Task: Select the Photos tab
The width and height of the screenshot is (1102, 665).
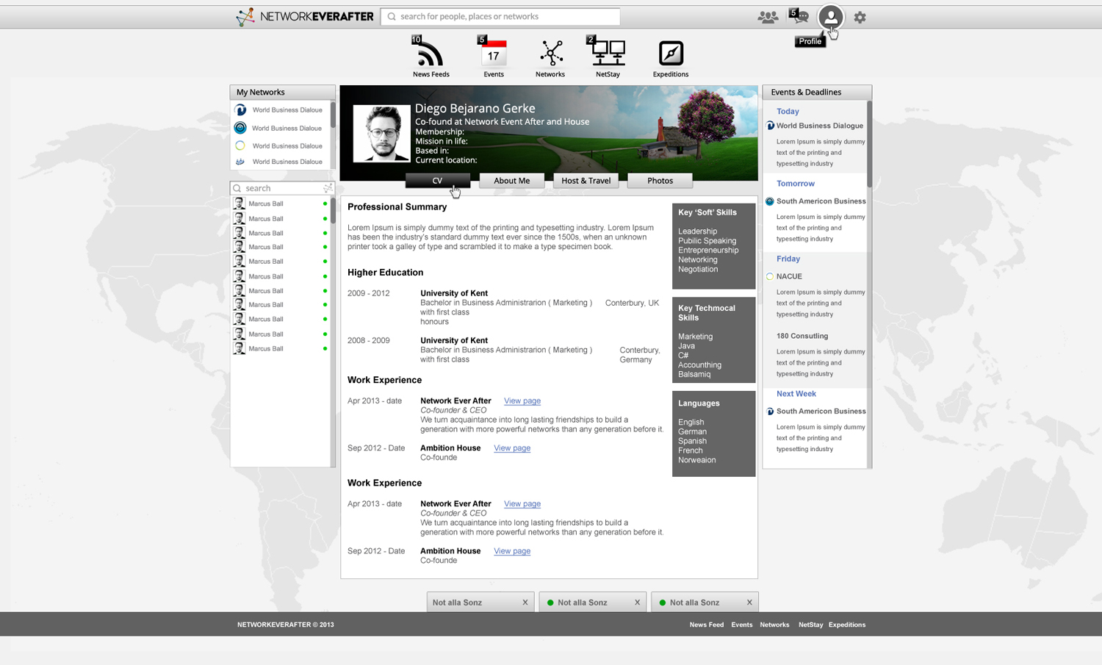Action: point(660,181)
